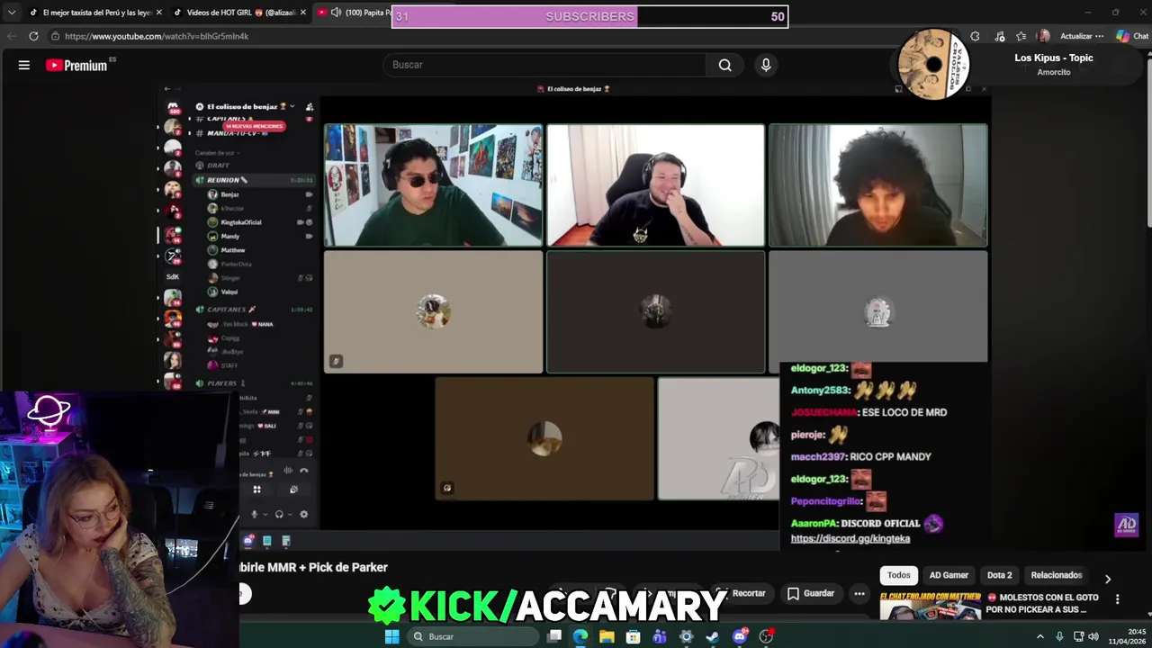Open the YouTube hamburger guide menu
This screenshot has width=1152, height=648.
pyautogui.click(x=24, y=65)
